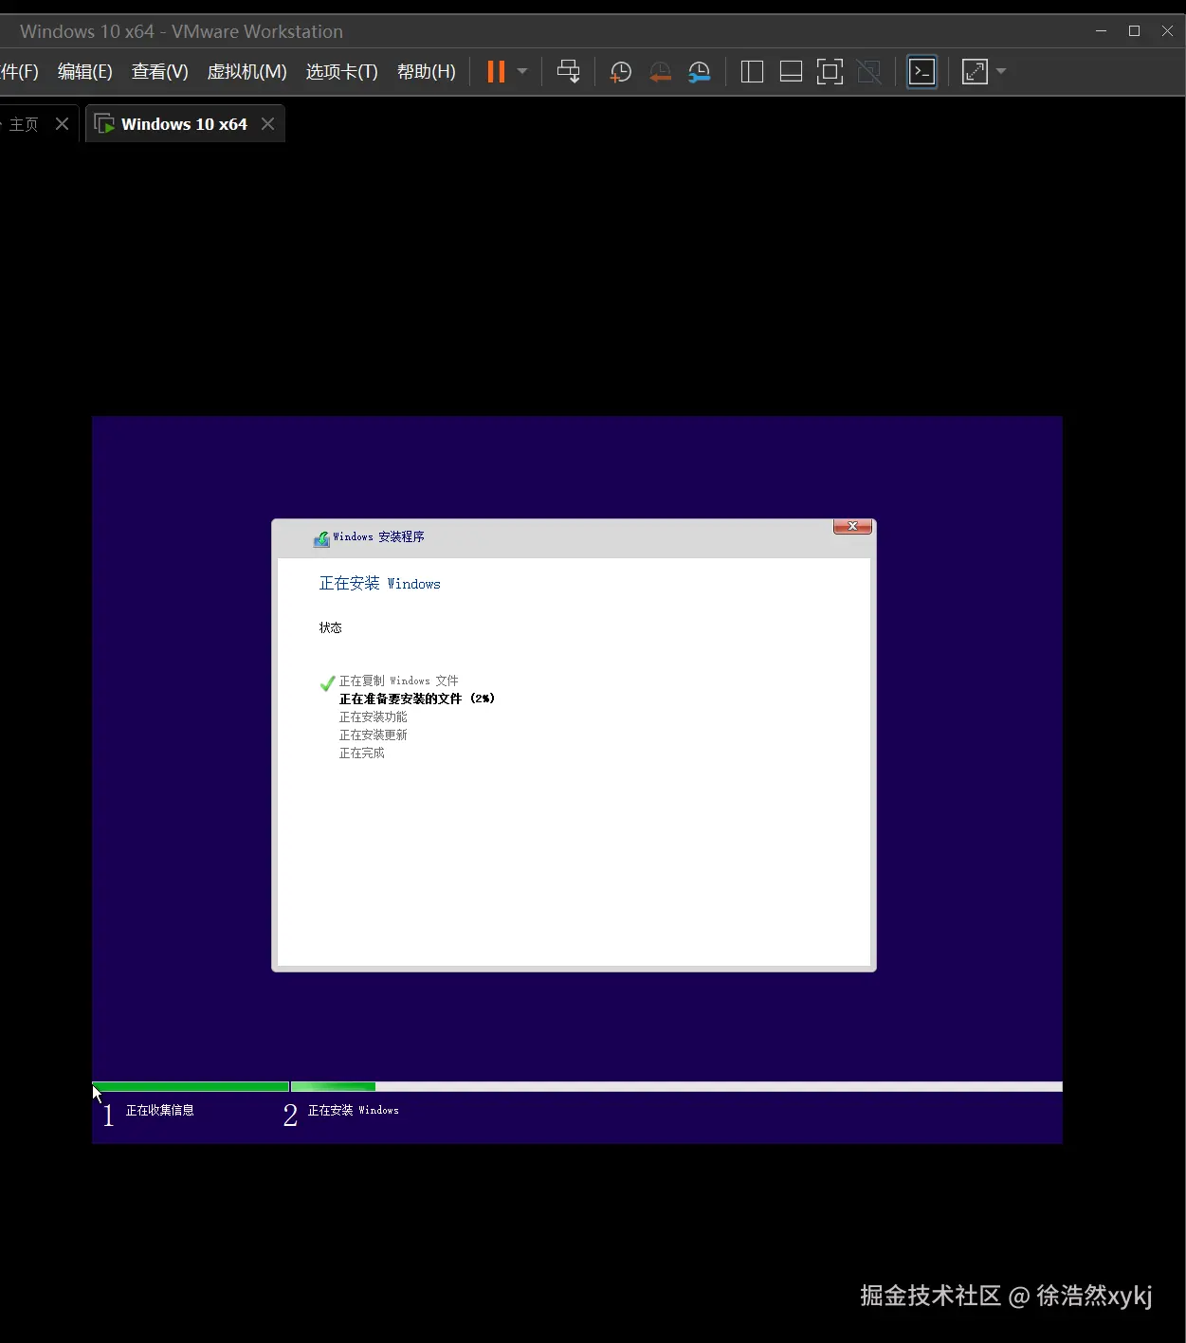This screenshot has height=1343, width=1186.
Task: Click the step 2 正在安装 Windows label
Action: click(x=353, y=1111)
